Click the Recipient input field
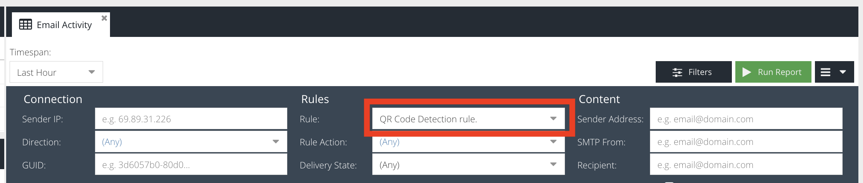 746,165
